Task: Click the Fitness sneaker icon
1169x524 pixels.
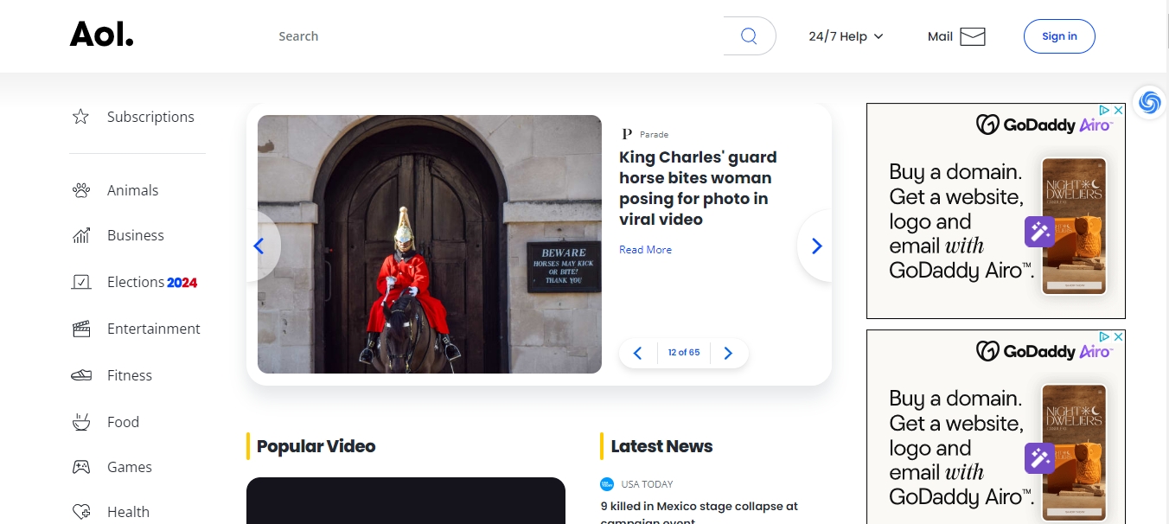Action: pyautogui.click(x=81, y=375)
